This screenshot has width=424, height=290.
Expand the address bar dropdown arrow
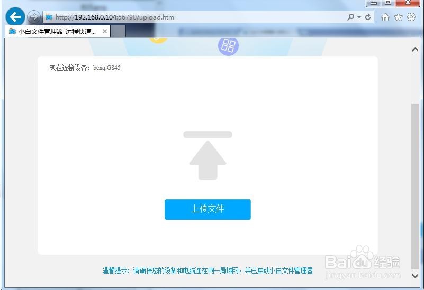click(359, 17)
